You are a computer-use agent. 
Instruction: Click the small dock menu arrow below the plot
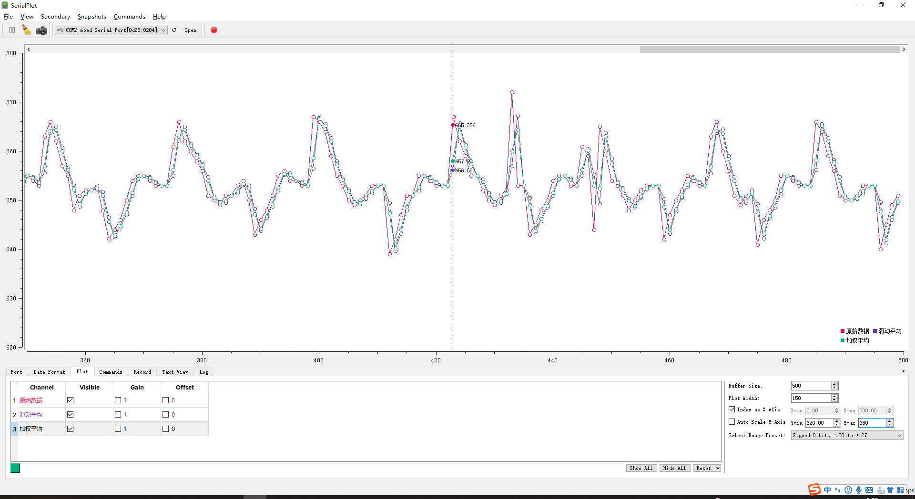click(x=903, y=372)
